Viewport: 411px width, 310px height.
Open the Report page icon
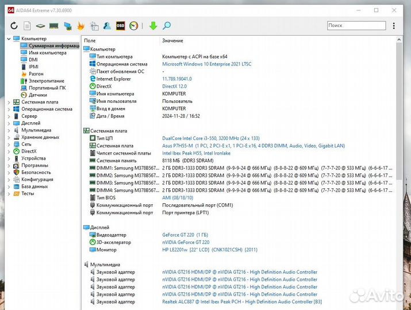(x=27, y=26)
